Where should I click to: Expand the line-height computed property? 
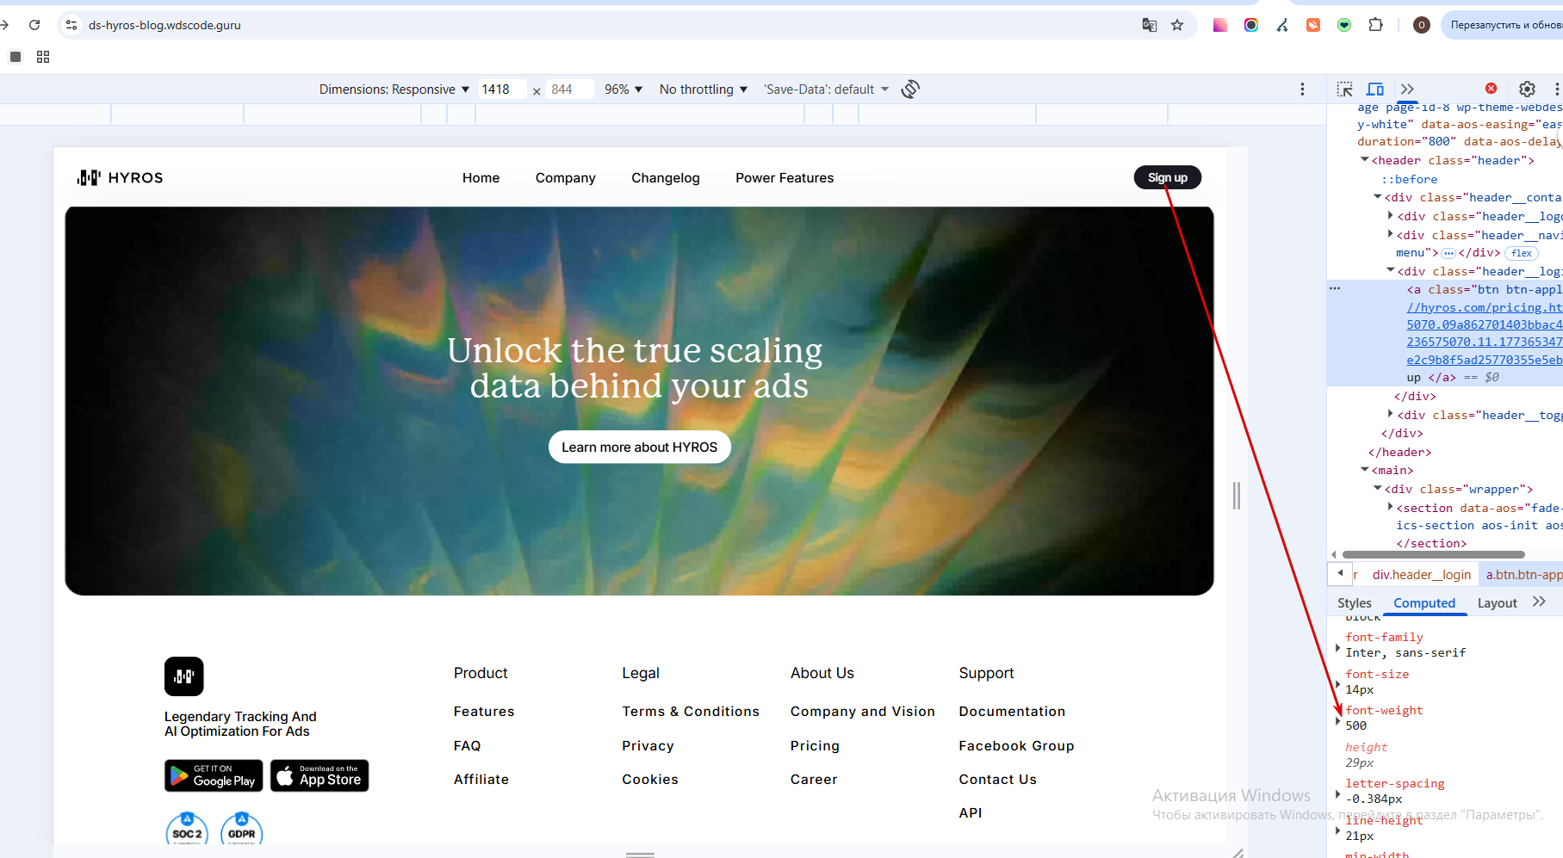1337,830
